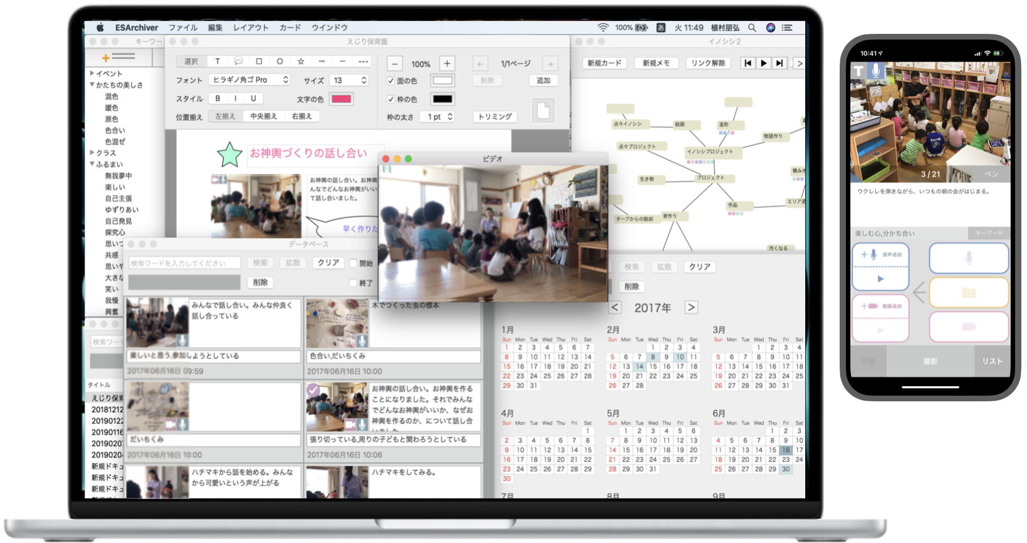Expand イベント keyword group
Image resolution: width=1027 pixels, height=543 pixels.
pos(92,73)
